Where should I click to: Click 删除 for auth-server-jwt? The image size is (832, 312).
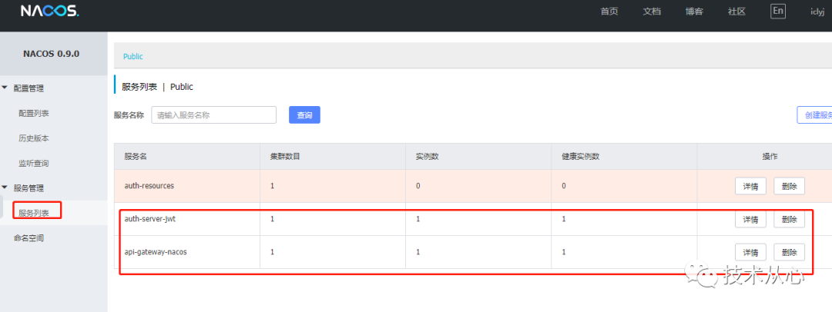click(x=789, y=219)
